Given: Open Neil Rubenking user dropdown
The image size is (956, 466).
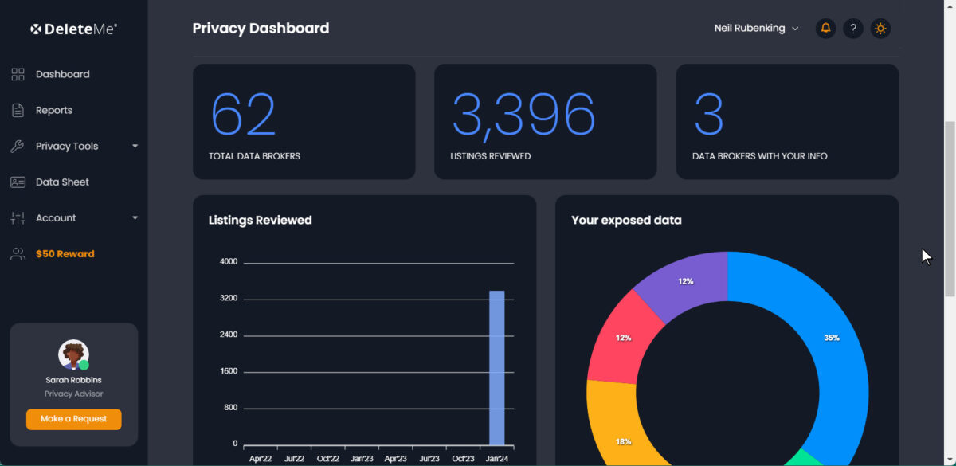Looking at the screenshot, I should [x=756, y=29].
